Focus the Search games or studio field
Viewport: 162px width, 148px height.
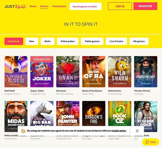(x=86, y=6)
